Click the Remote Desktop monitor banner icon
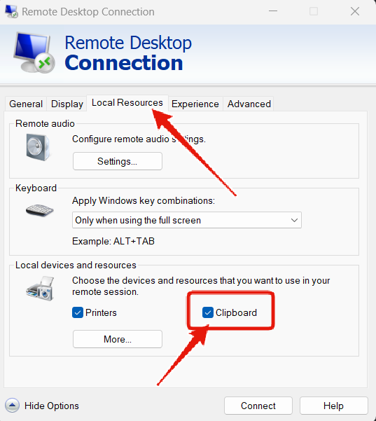 click(x=34, y=53)
